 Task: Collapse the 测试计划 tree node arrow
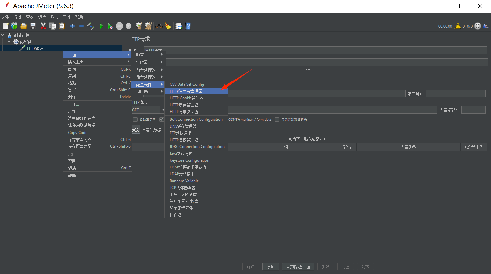tap(3, 35)
